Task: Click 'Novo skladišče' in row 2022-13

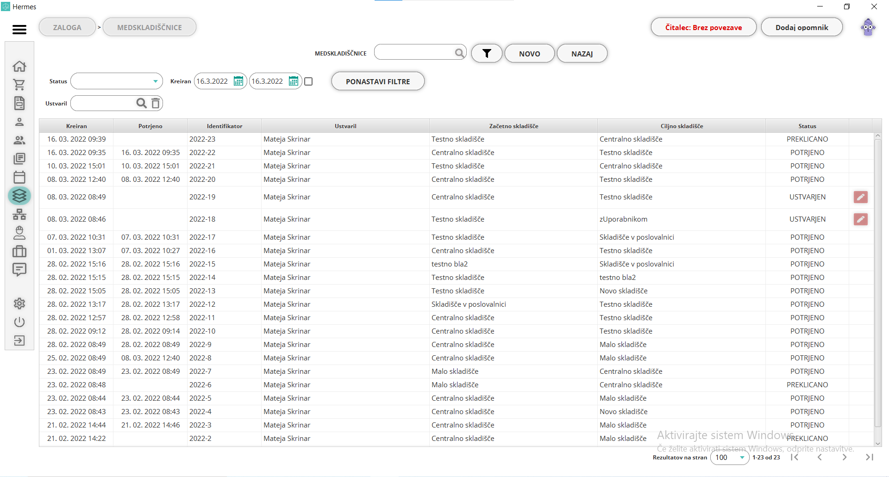Action: click(623, 291)
